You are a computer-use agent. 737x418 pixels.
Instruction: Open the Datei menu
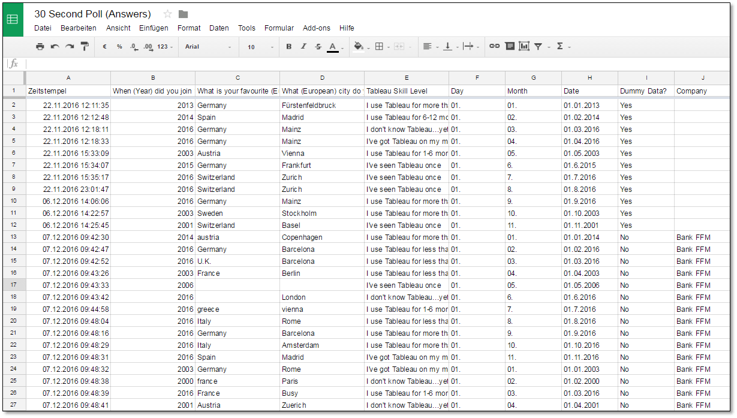(x=43, y=28)
